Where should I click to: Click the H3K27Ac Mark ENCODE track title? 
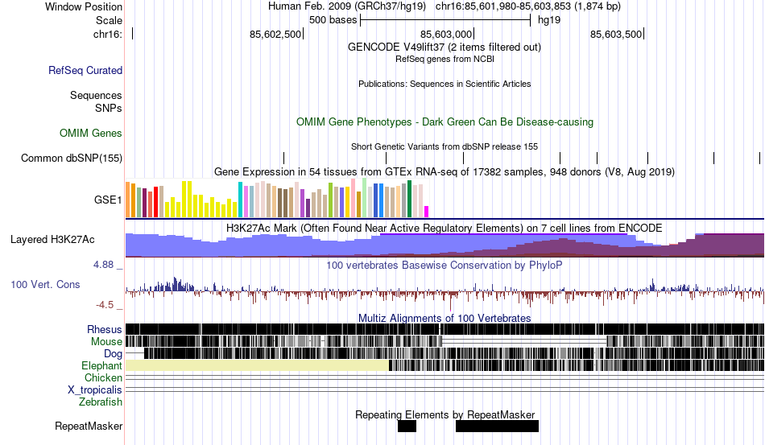pos(444,228)
